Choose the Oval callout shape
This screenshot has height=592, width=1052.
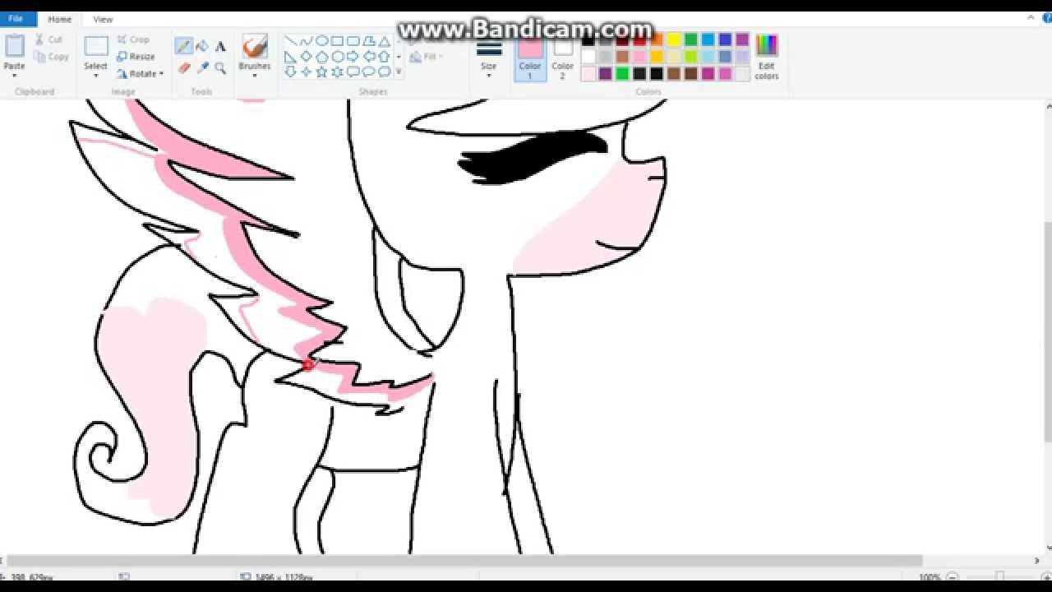369,72
